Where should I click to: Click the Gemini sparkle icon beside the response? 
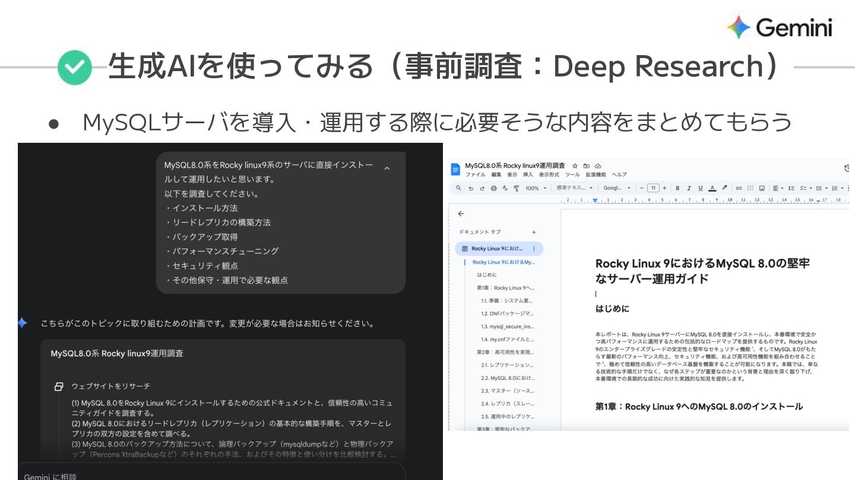[x=22, y=324]
